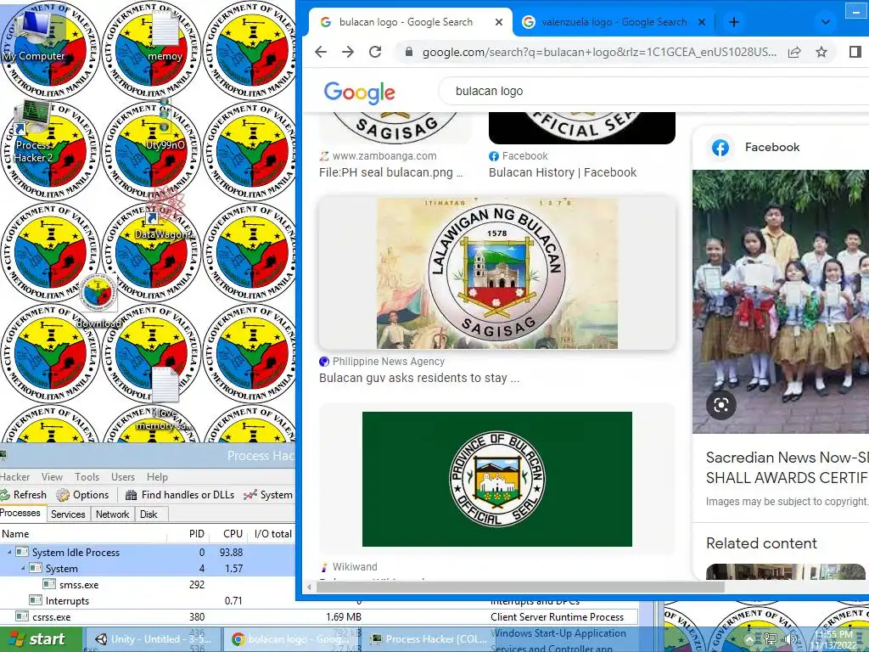
Task: Go back in Chrome
Action: (x=321, y=52)
